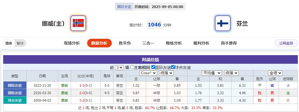Click the date 2009-04-02
Viewport: 299px width, 112px height.
click(42, 100)
